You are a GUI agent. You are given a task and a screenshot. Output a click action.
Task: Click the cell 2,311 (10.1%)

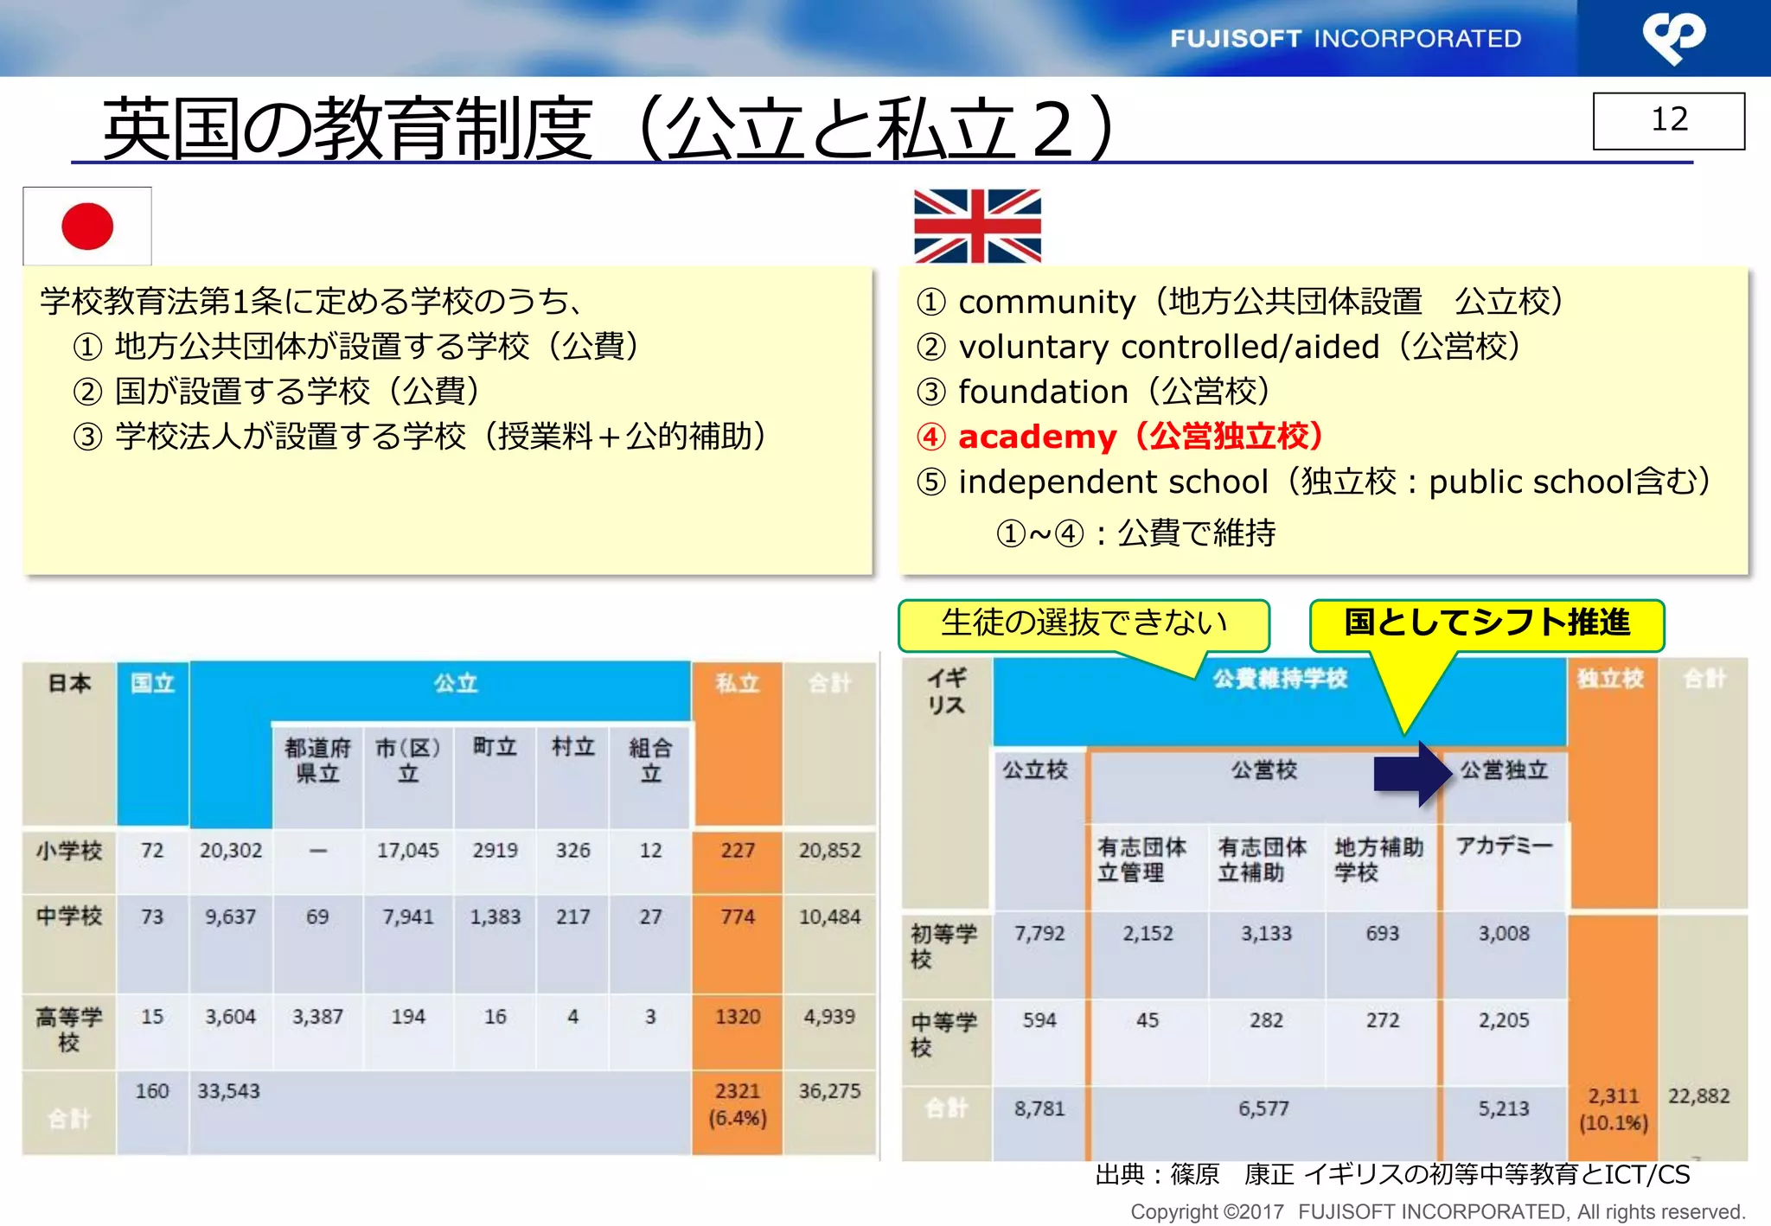point(1614,1109)
